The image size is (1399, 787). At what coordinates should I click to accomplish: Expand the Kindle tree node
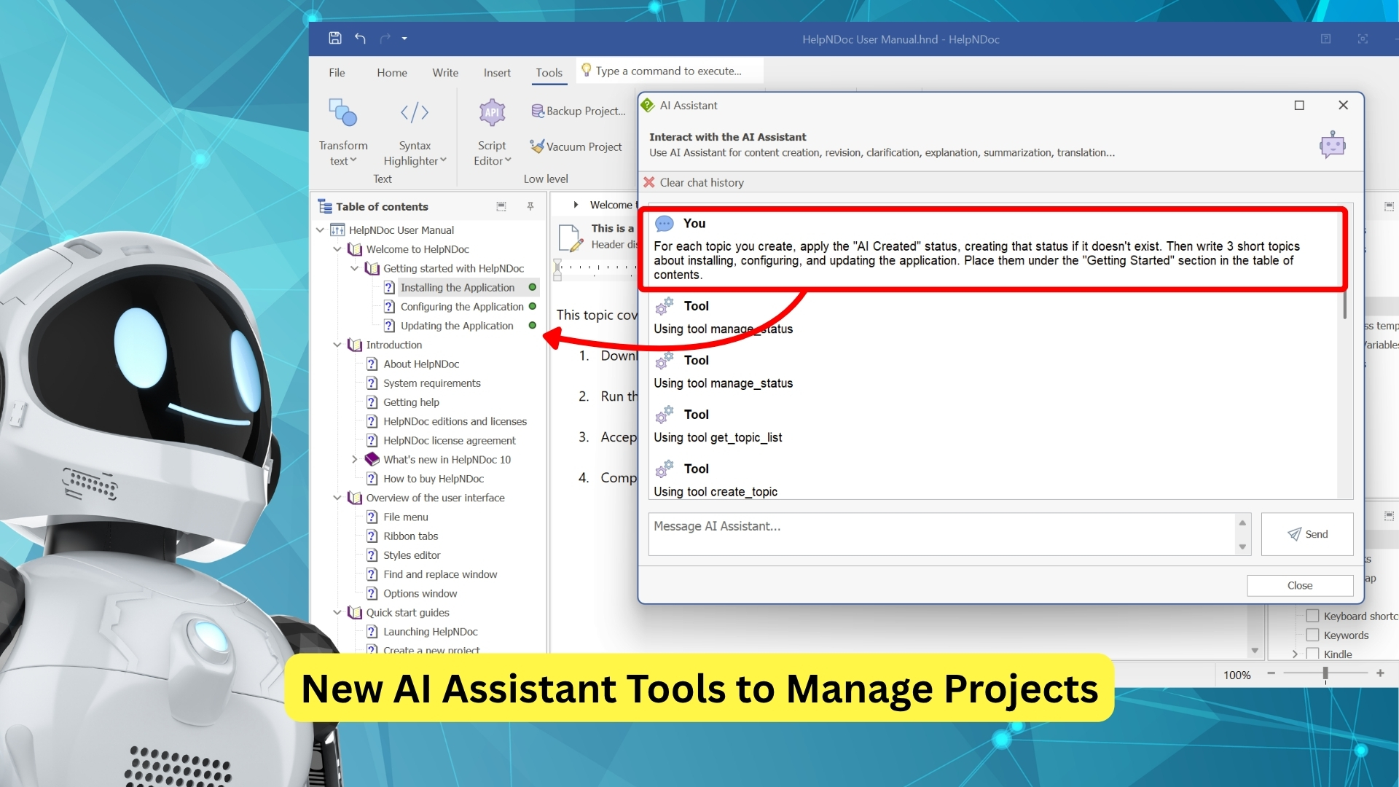[1295, 654]
